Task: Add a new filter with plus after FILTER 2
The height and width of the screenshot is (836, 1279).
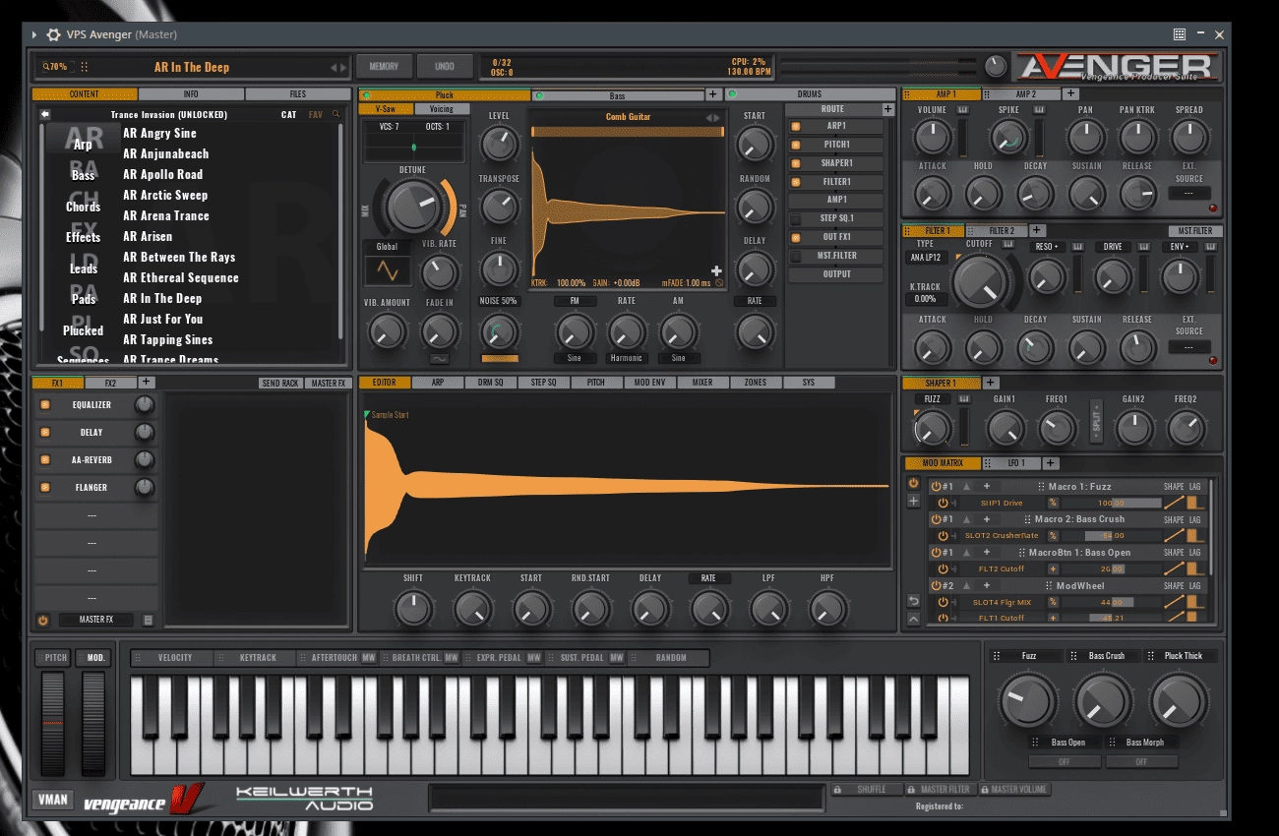Action: click(1035, 230)
